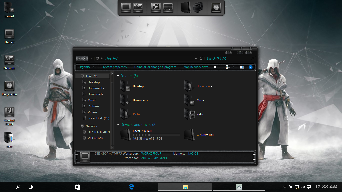Click the Local Disk (C:) storage usage bar
The image size is (342, 192).
[156, 135]
